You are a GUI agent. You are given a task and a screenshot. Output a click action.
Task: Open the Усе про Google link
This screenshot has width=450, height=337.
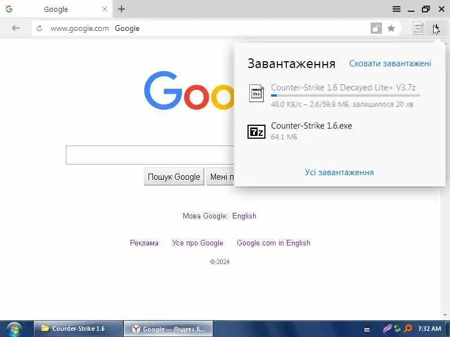pos(197,243)
